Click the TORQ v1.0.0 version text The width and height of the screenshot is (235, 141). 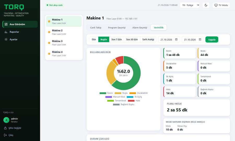coord(8,112)
